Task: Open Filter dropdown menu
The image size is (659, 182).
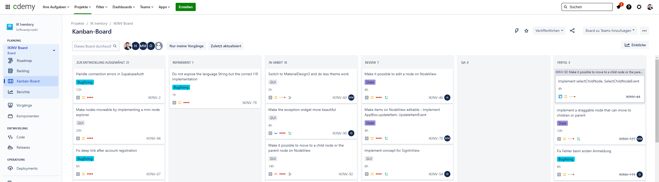Action: tap(102, 7)
